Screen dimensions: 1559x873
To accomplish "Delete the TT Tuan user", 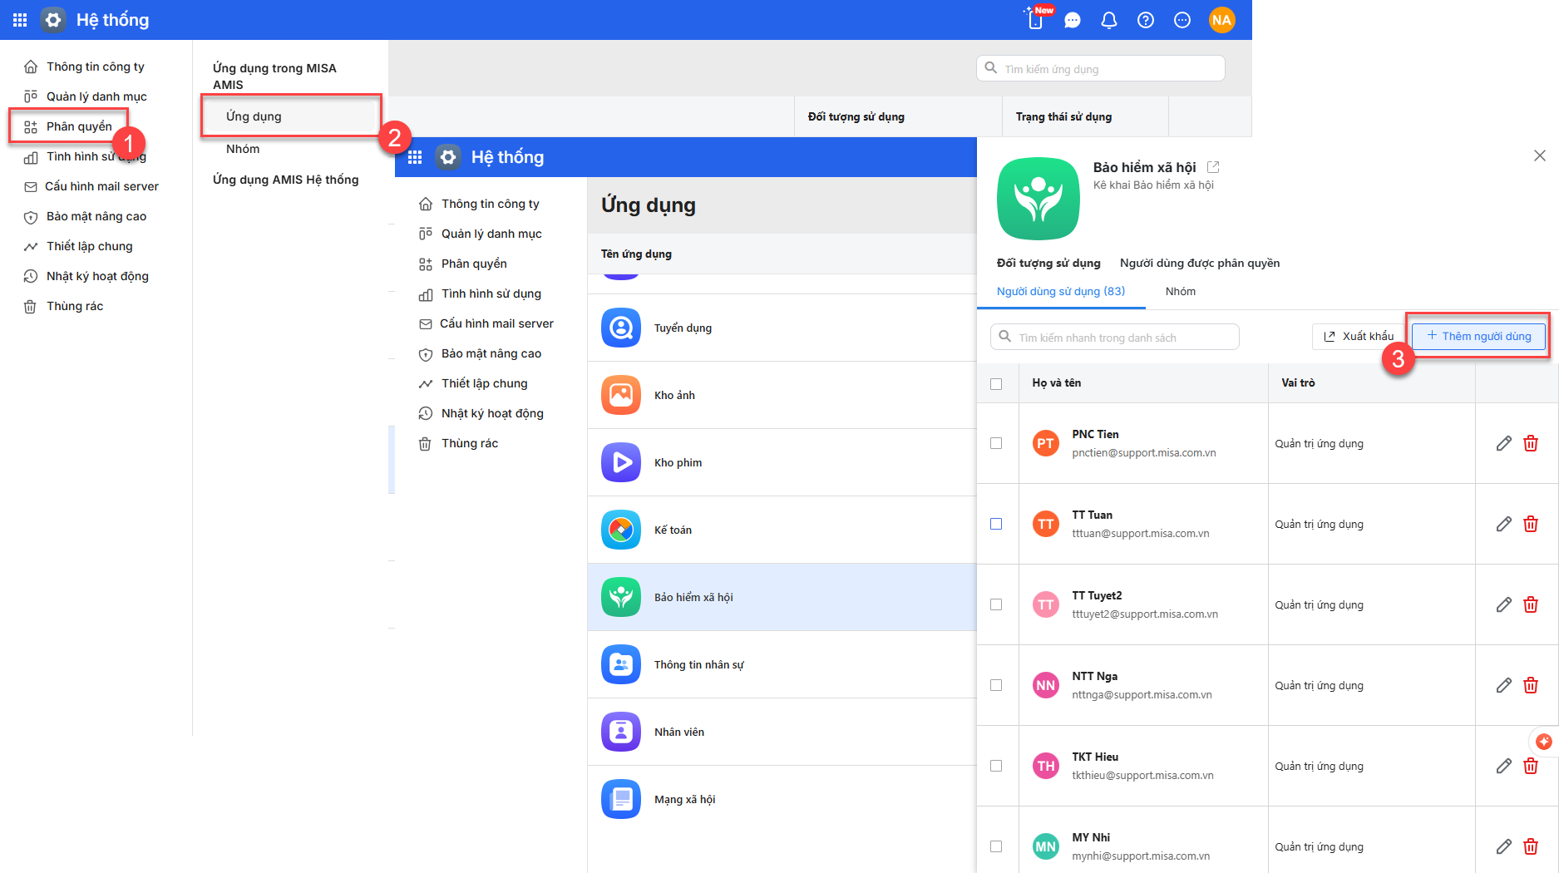I will 1531,524.
